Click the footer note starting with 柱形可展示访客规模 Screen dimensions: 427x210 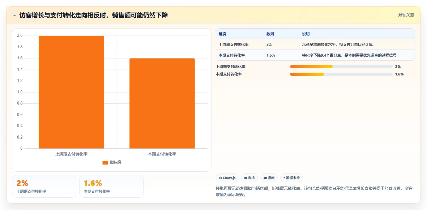314,191
